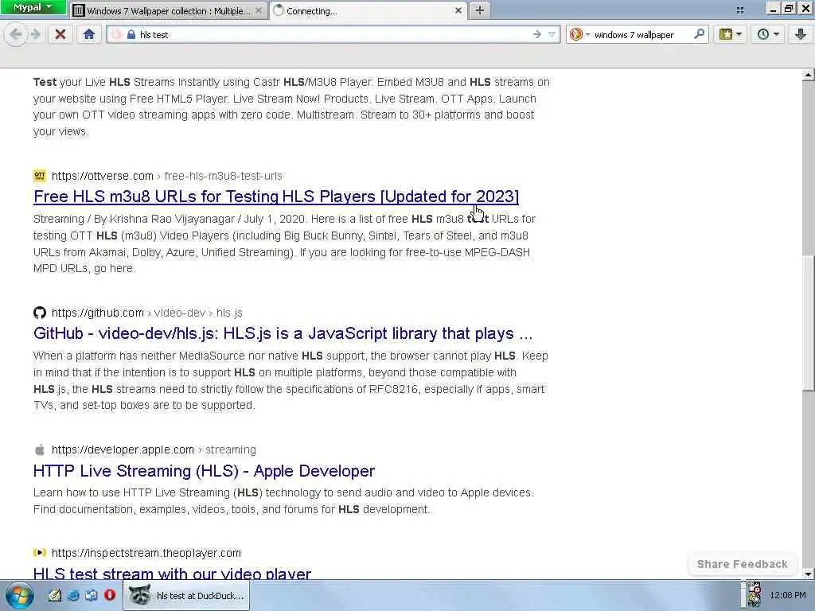
Task: Open 'HTTP Live Streaming (HLS) - Apple Developer' link
Action: click(204, 471)
